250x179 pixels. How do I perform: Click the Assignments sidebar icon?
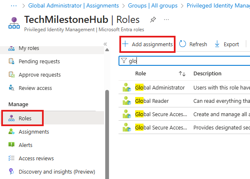point(11,132)
